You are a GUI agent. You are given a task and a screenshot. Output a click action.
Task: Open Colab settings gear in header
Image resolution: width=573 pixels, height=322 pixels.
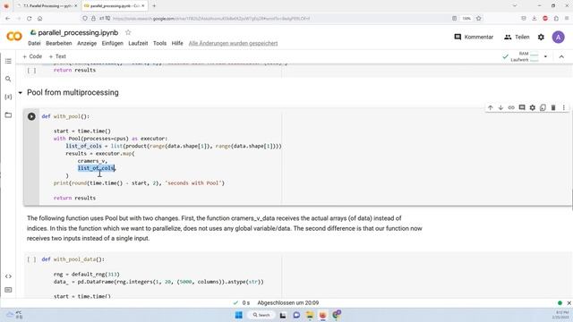point(541,37)
